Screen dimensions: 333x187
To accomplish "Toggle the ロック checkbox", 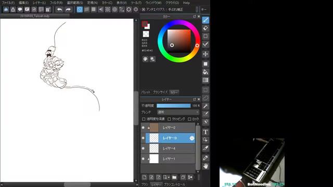I will click(x=189, y=119).
